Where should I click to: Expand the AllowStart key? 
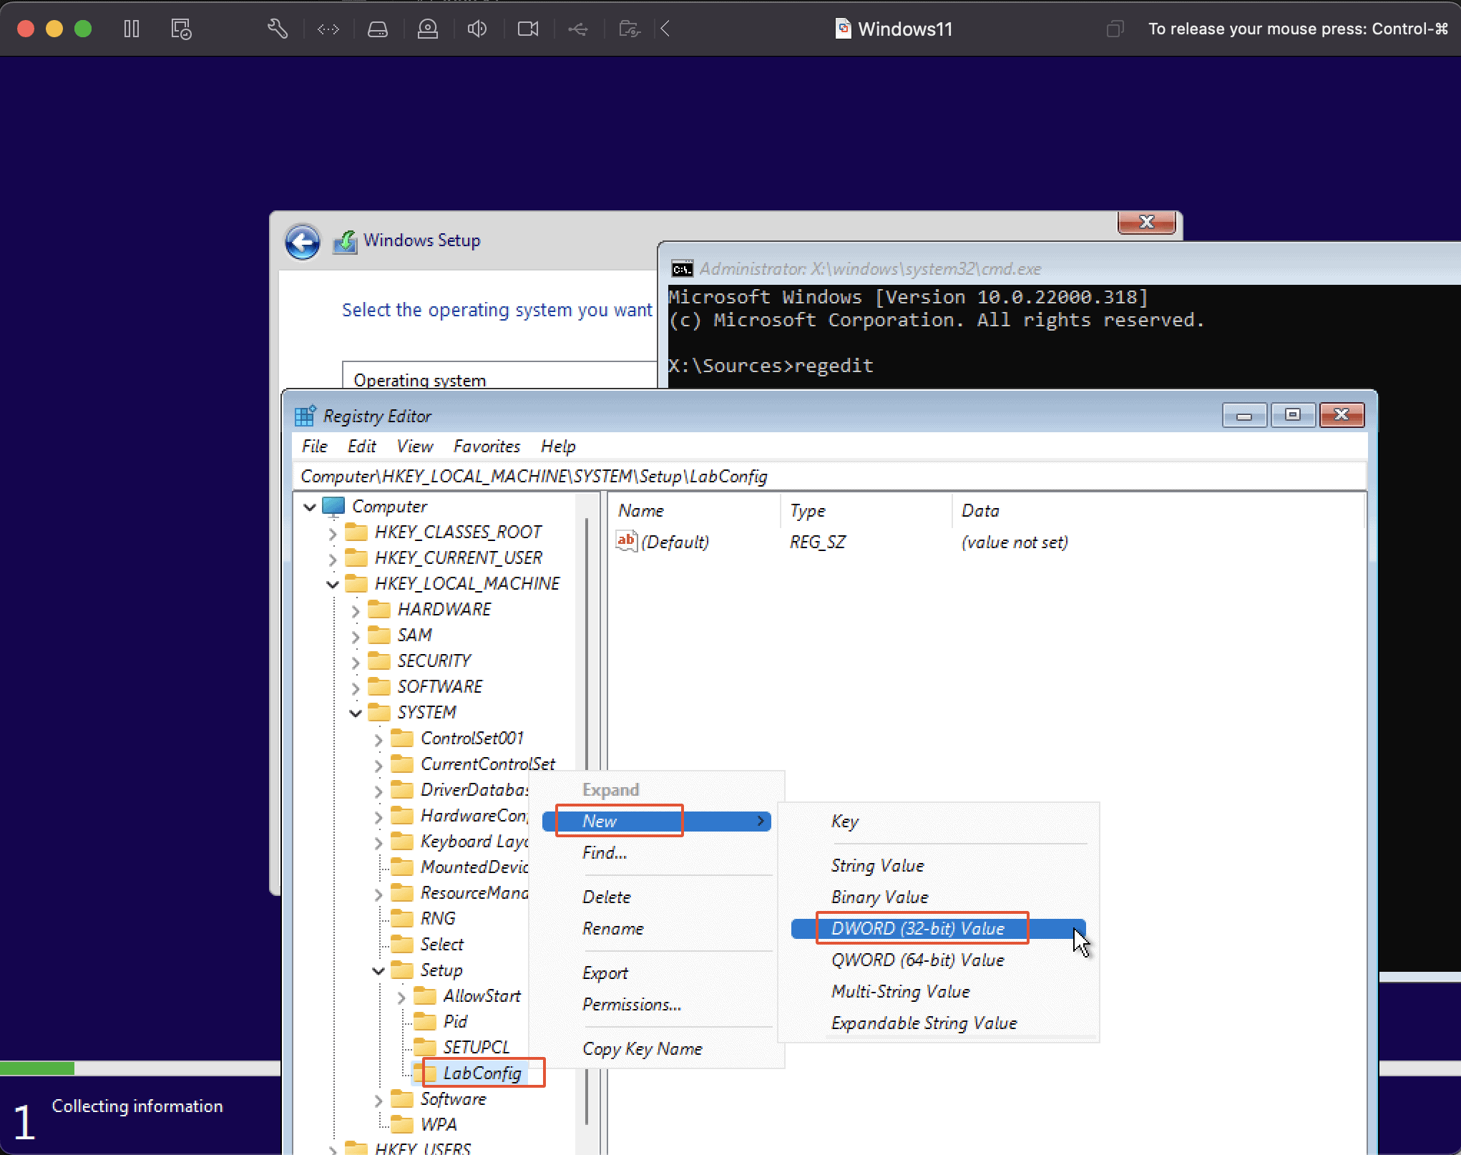point(401,997)
